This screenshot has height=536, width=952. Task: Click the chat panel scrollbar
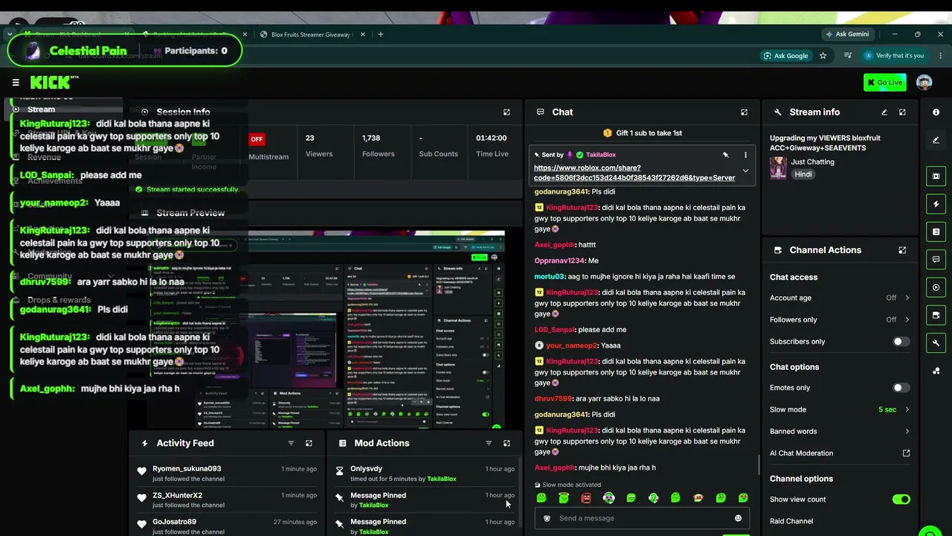pos(759,465)
